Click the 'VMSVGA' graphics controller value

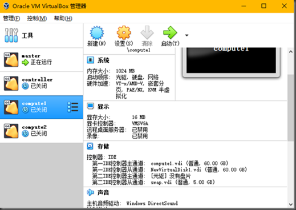pyautogui.click(x=140, y=124)
